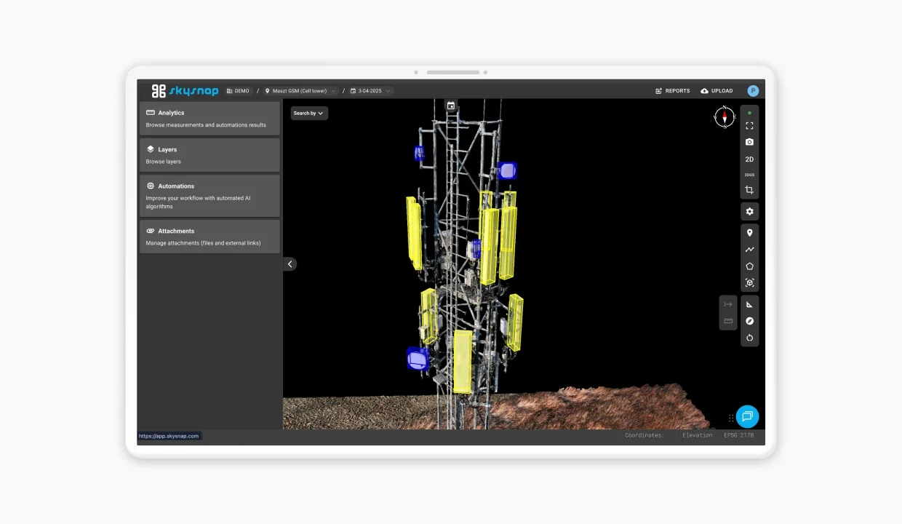
Task: Click the Upload button
Action: pos(717,91)
